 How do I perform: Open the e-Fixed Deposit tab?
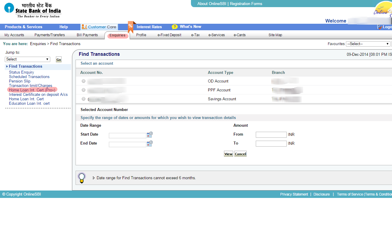pyautogui.click(x=170, y=35)
